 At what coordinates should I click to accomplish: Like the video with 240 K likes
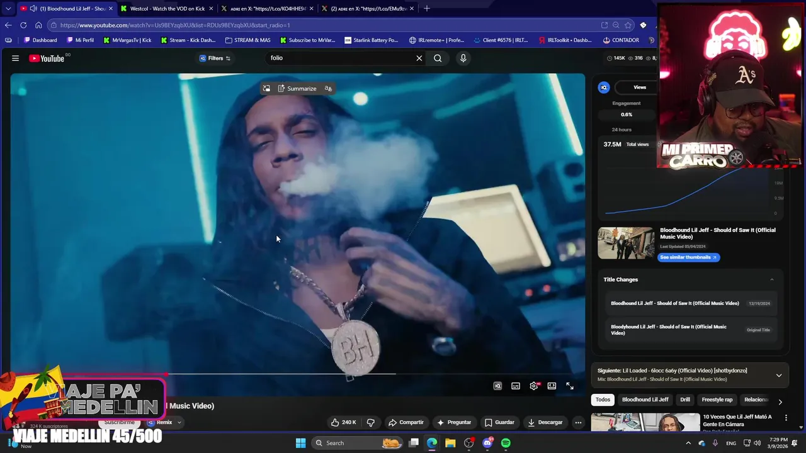pyautogui.click(x=344, y=422)
